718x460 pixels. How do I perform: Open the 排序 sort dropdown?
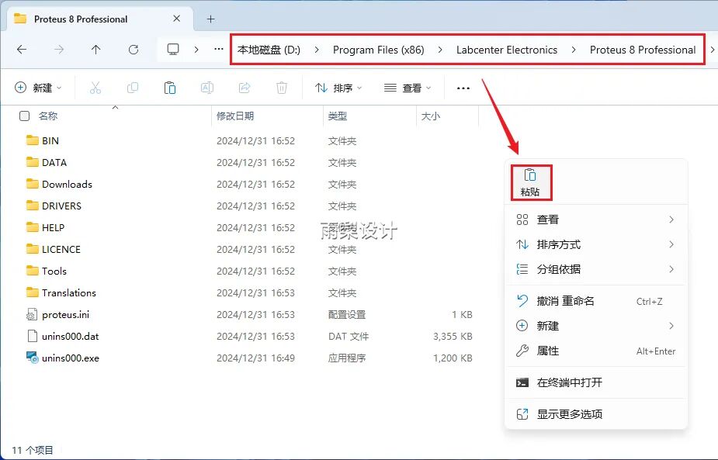(338, 88)
